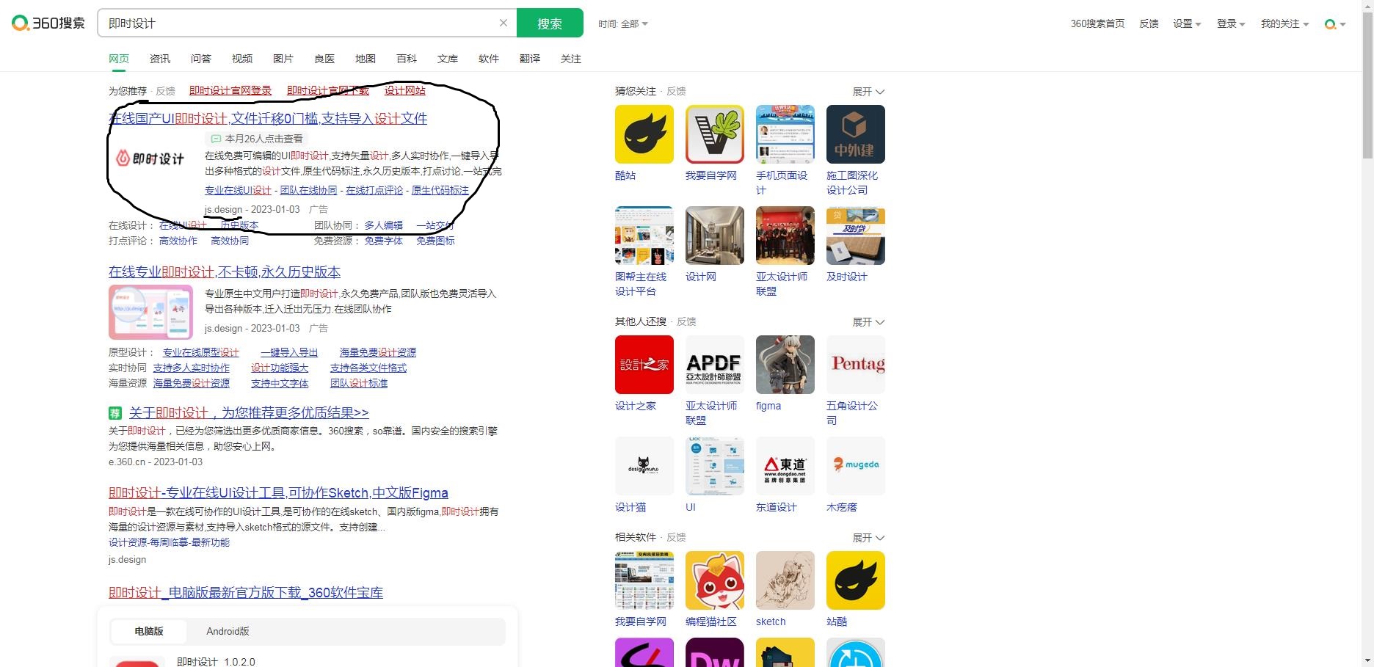Image resolution: width=1374 pixels, height=667 pixels.
Task: Click the 支持各类文件格式 sublink
Action: point(368,368)
